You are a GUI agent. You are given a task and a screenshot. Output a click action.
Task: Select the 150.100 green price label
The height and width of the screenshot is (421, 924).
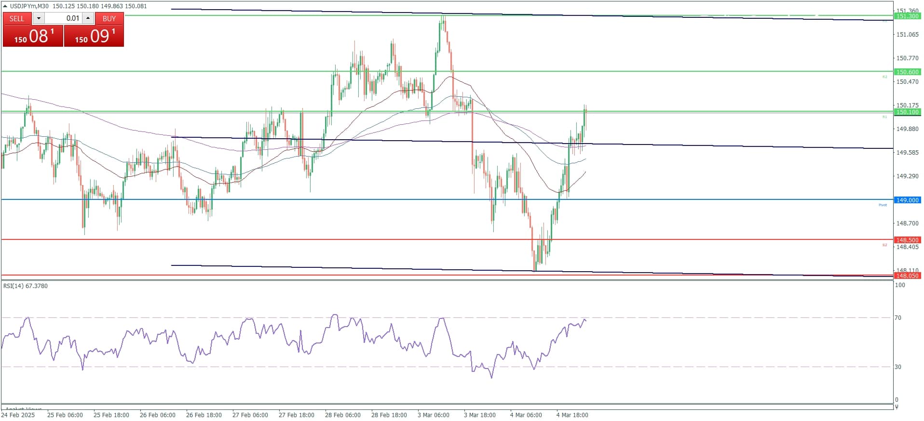(x=907, y=112)
